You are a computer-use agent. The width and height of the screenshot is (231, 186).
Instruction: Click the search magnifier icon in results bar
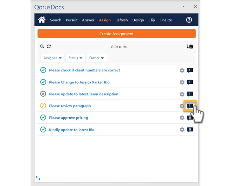(x=42, y=47)
